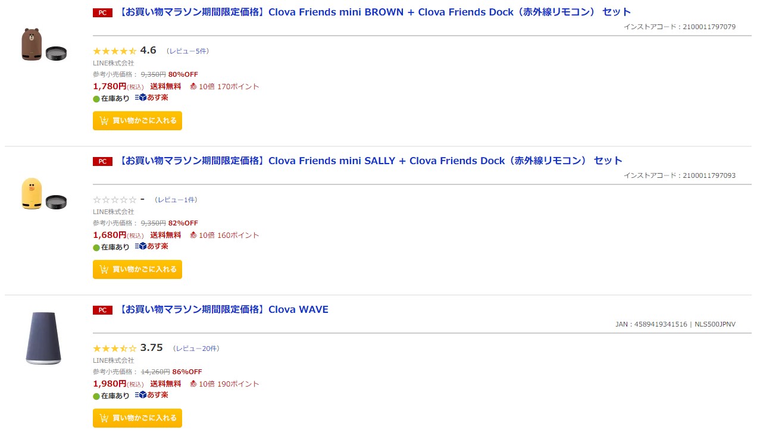Click the empty star rating icons for SALLY

(x=115, y=200)
